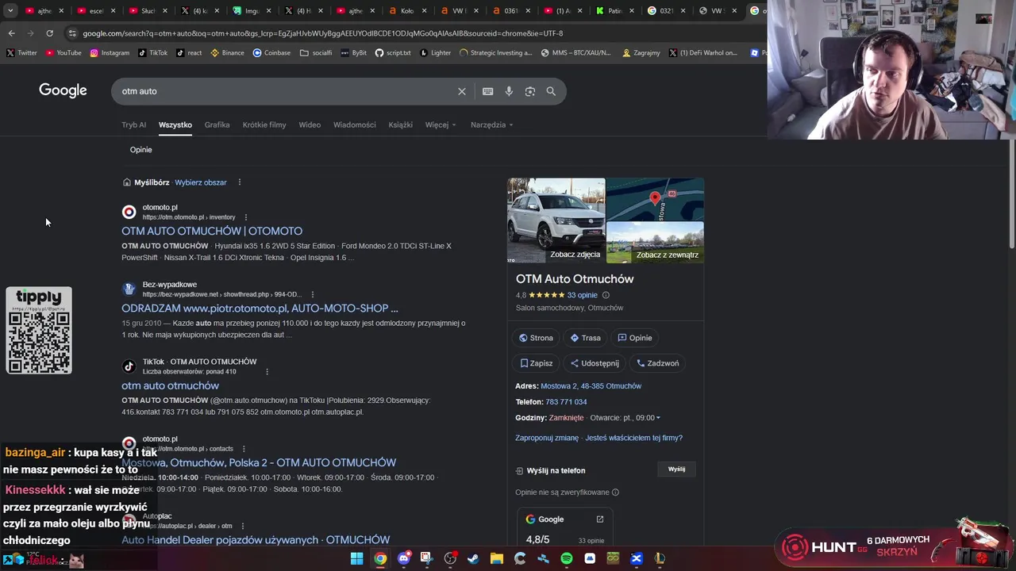Click the Zapisz save button
The width and height of the screenshot is (1016, 571).
536,363
